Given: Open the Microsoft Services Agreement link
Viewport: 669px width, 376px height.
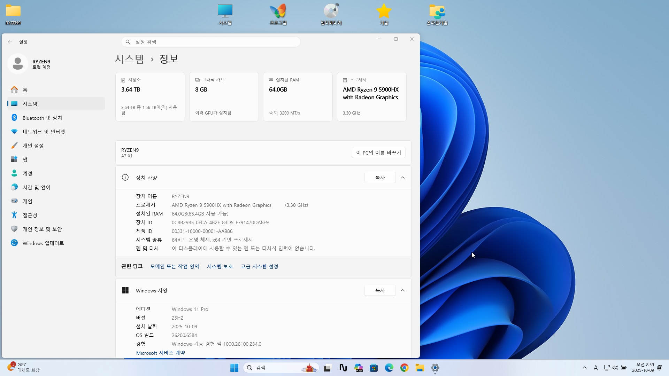Looking at the screenshot, I should [160, 353].
